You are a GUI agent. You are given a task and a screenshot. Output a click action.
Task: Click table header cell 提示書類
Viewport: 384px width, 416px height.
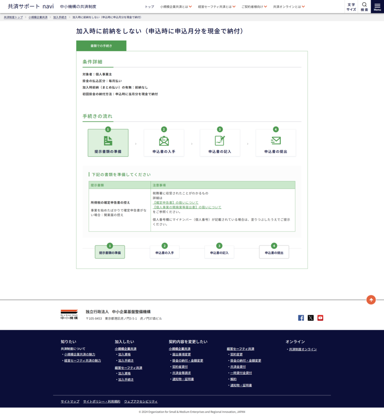[x=120, y=185]
